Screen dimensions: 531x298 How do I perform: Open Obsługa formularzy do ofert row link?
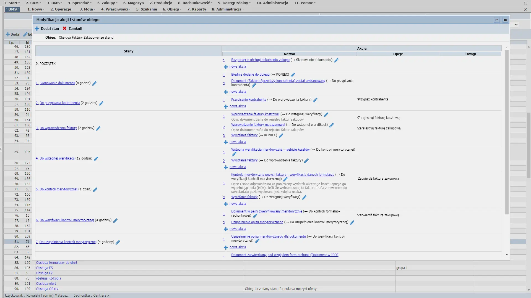point(57,263)
